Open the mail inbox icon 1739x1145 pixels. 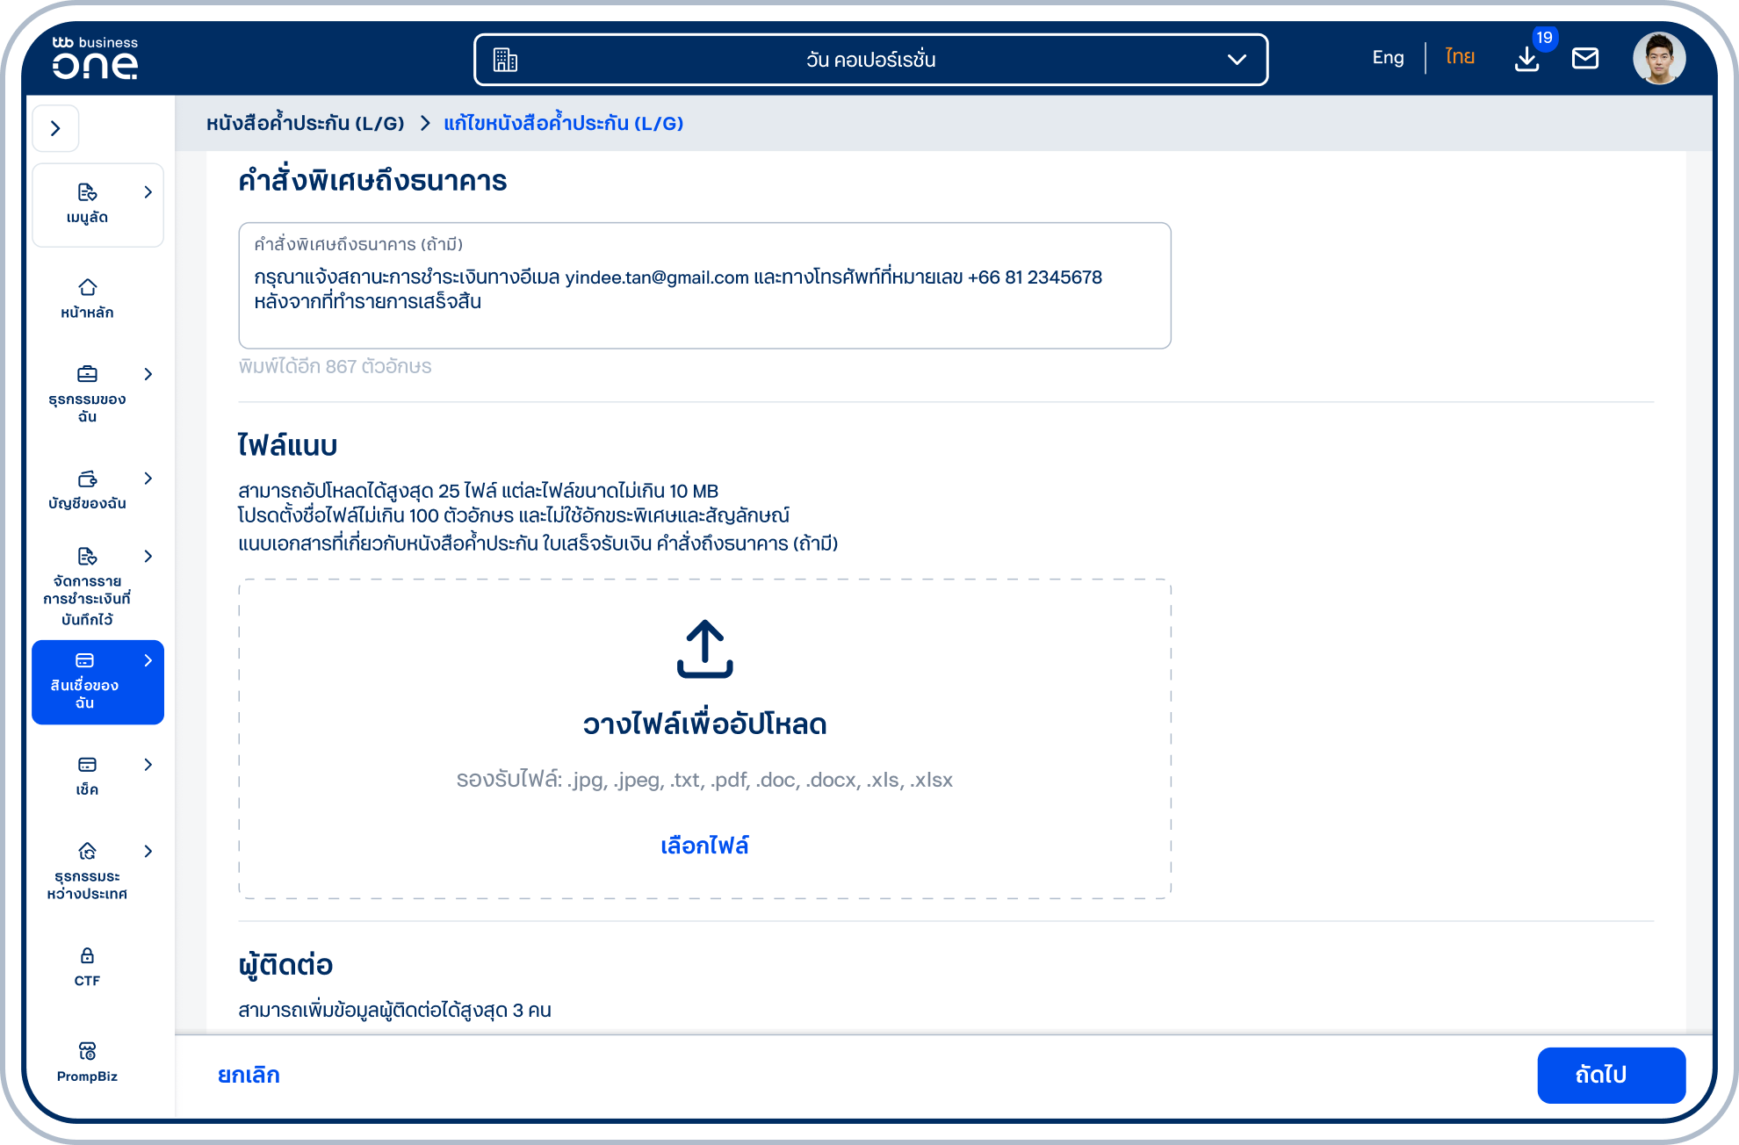[1584, 59]
